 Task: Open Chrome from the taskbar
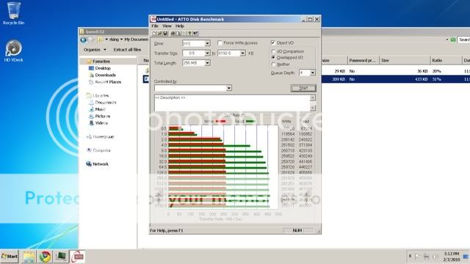point(46,257)
